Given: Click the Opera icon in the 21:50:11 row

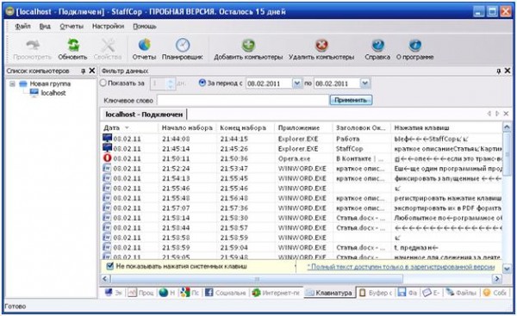Looking at the screenshot, I should (107, 158).
